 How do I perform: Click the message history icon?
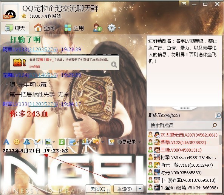point(111,142)
